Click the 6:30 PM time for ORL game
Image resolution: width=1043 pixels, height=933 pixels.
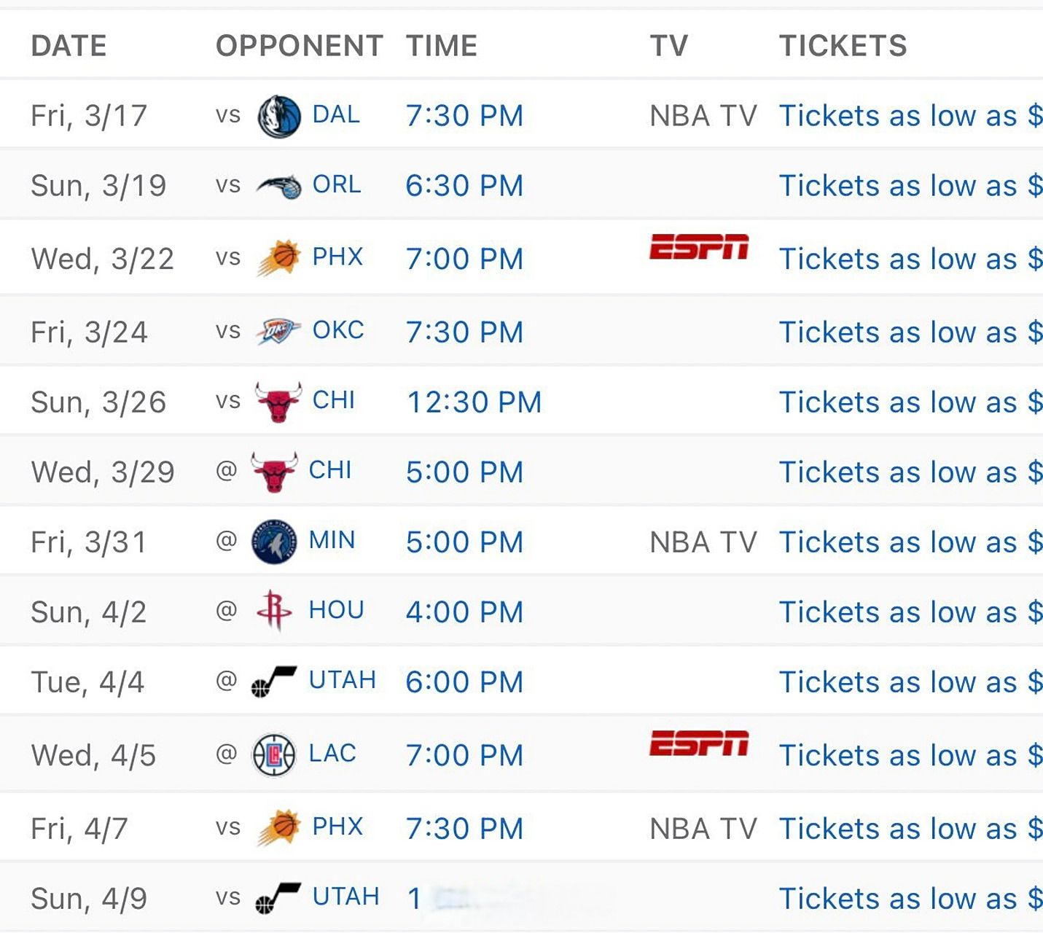pos(465,186)
